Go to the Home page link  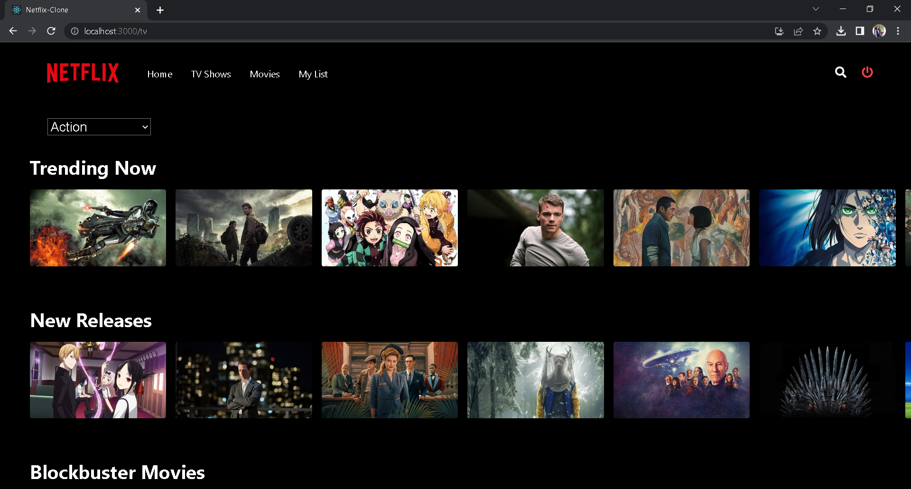pos(159,74)
